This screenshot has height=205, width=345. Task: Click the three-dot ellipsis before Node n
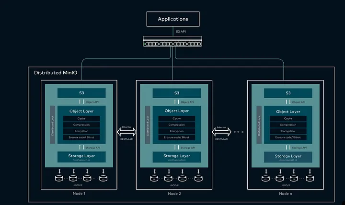239,132
